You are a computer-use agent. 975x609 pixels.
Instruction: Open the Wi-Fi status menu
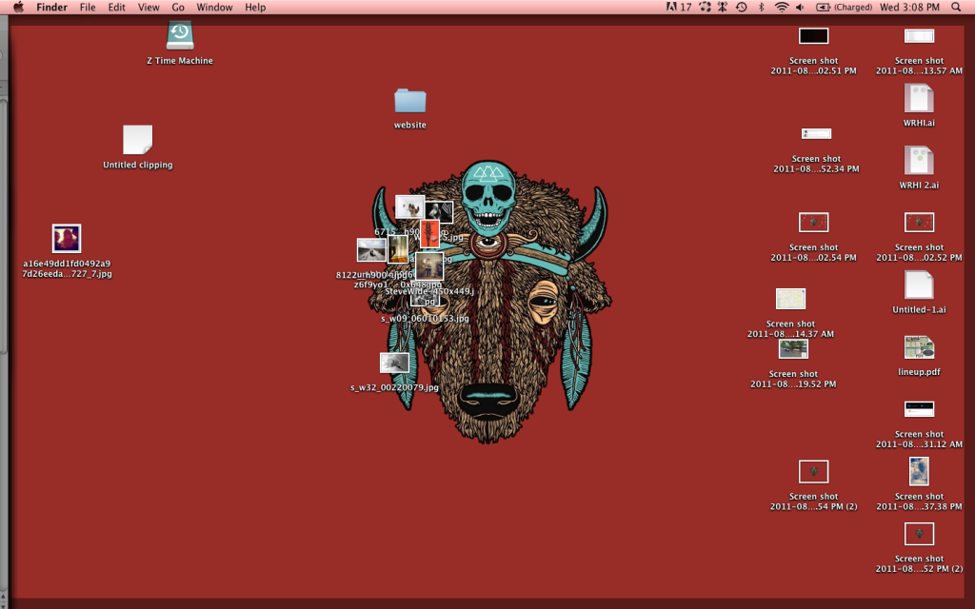click(x=782, y=7)
